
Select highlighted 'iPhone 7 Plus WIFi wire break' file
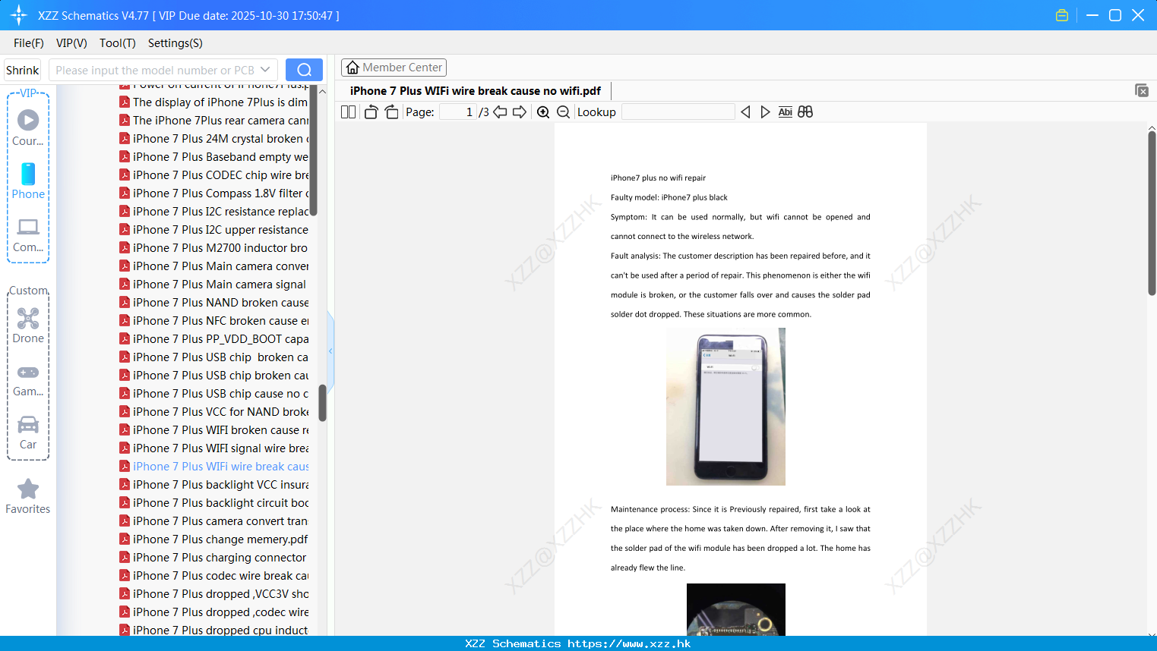click(x=213, y=467)
